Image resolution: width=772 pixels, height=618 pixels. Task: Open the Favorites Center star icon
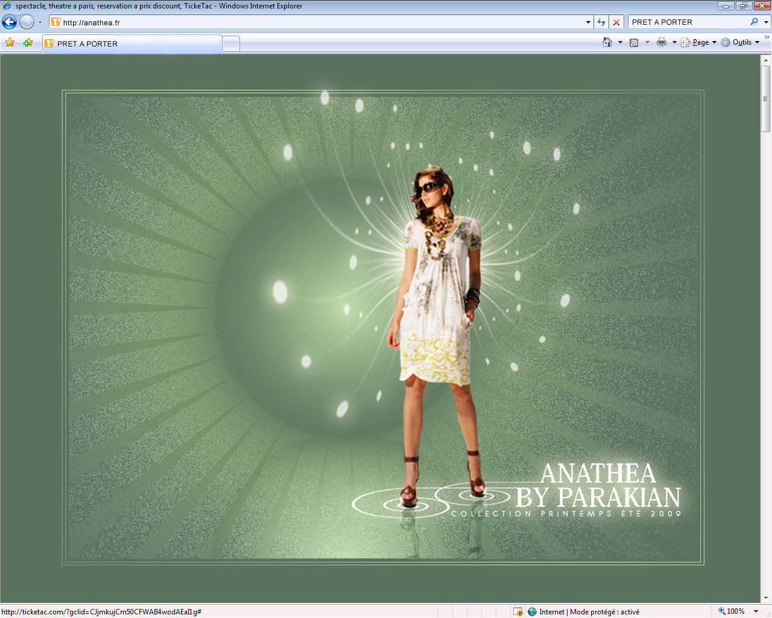click(x=10, y=42)
